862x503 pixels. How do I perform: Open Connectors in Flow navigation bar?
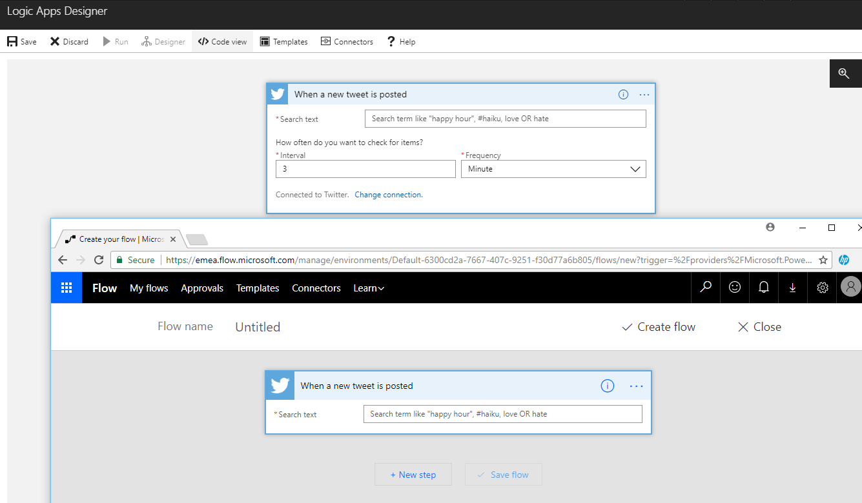316,288
